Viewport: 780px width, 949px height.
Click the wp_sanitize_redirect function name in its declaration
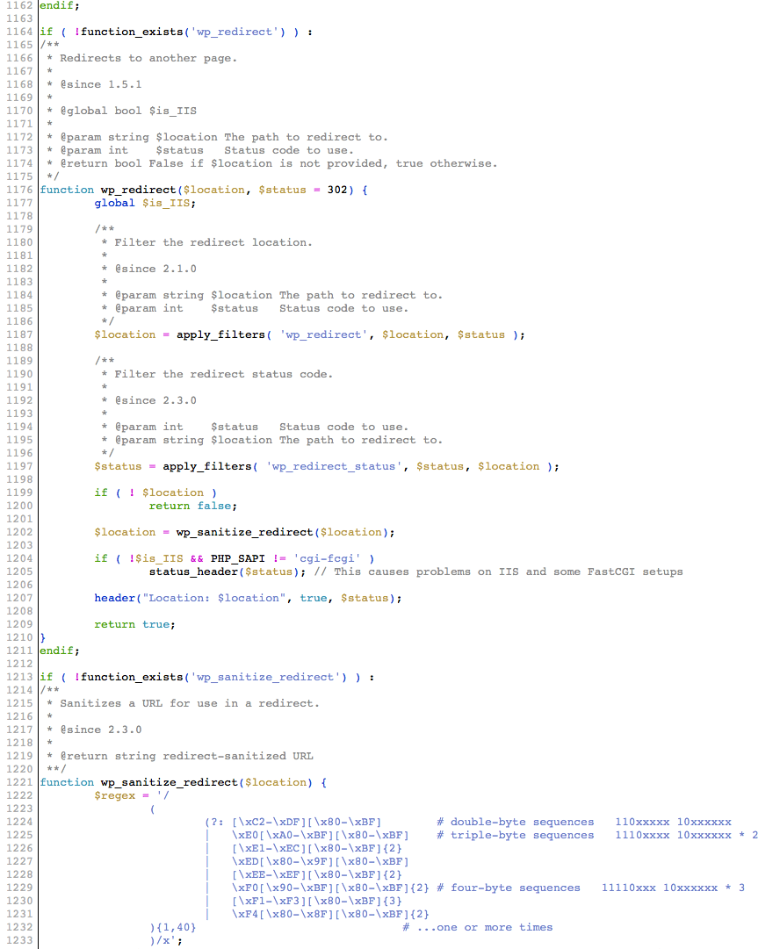[170, 782]
